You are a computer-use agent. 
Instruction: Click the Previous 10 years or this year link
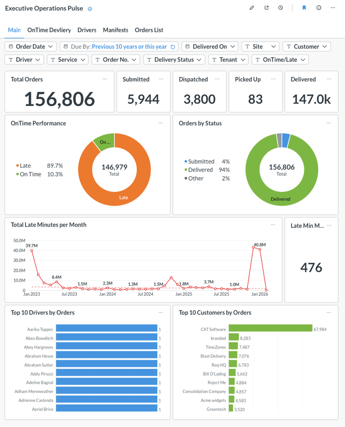click(129, 47)
